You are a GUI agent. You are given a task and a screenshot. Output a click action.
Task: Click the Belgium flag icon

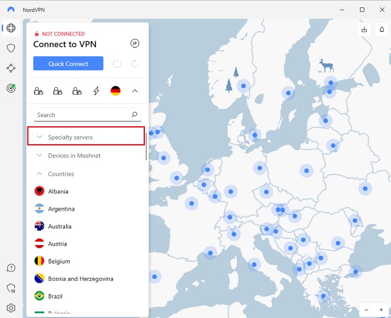pos(40,261)
